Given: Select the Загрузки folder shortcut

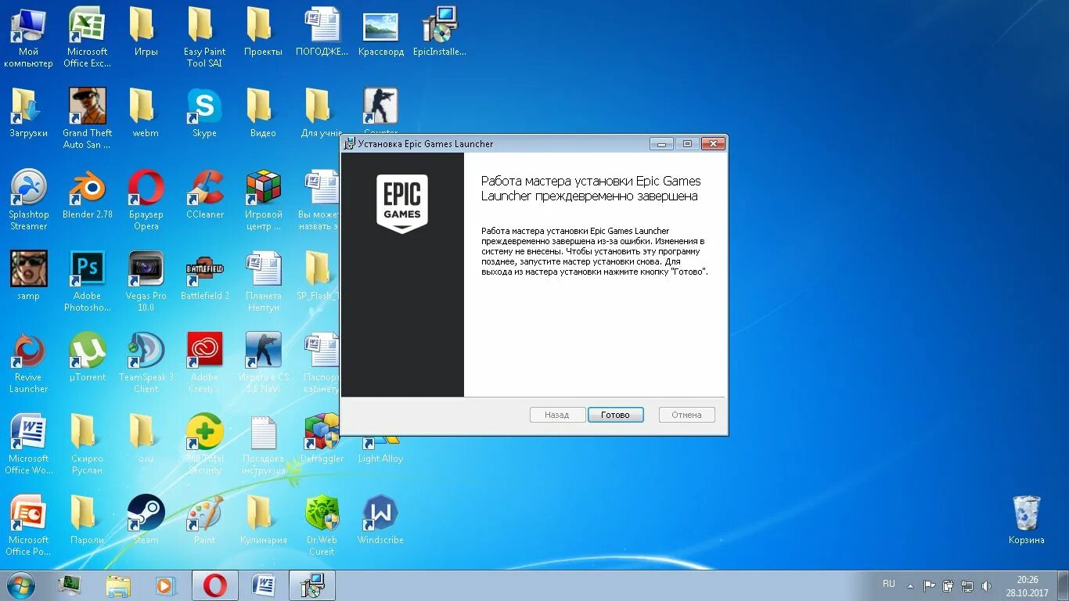Looking at the screenshot, I should (29, 113).
